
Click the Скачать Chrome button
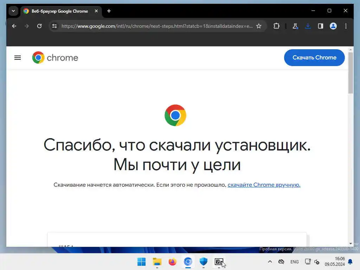314,58
